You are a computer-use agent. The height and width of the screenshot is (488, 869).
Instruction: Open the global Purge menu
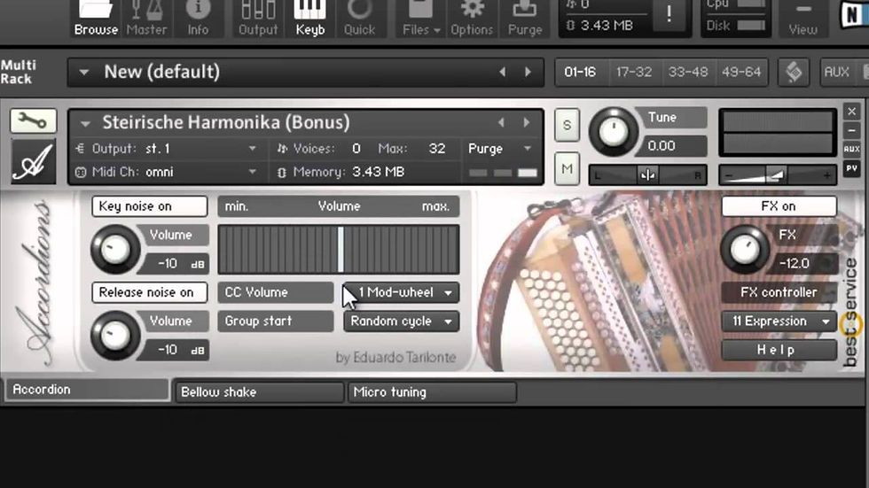524,19
